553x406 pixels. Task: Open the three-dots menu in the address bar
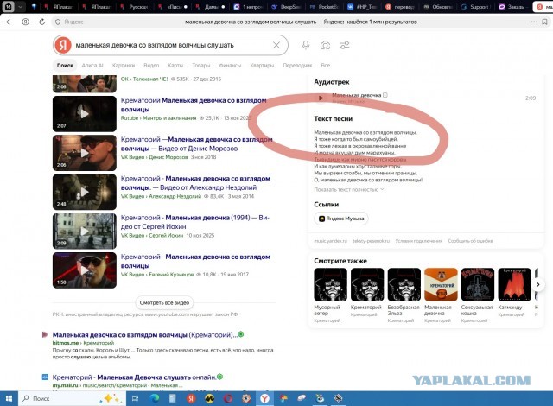(534, 22)
